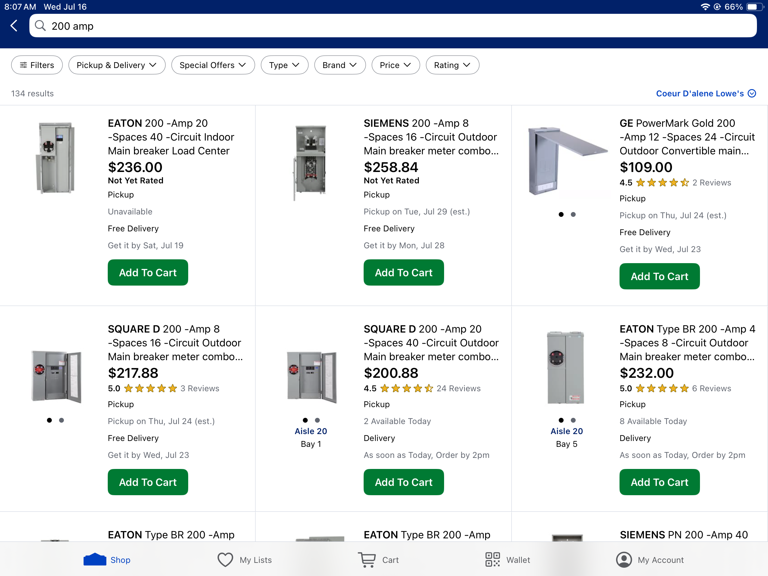Tap the Wi-Fi status icon

coord(705,7)
